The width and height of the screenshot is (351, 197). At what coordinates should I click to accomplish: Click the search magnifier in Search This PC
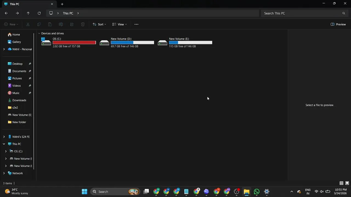tap(344, 13)
